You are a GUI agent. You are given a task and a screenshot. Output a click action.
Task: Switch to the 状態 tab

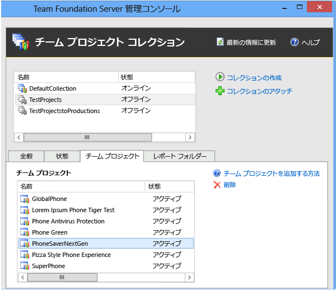pos(62,156)
